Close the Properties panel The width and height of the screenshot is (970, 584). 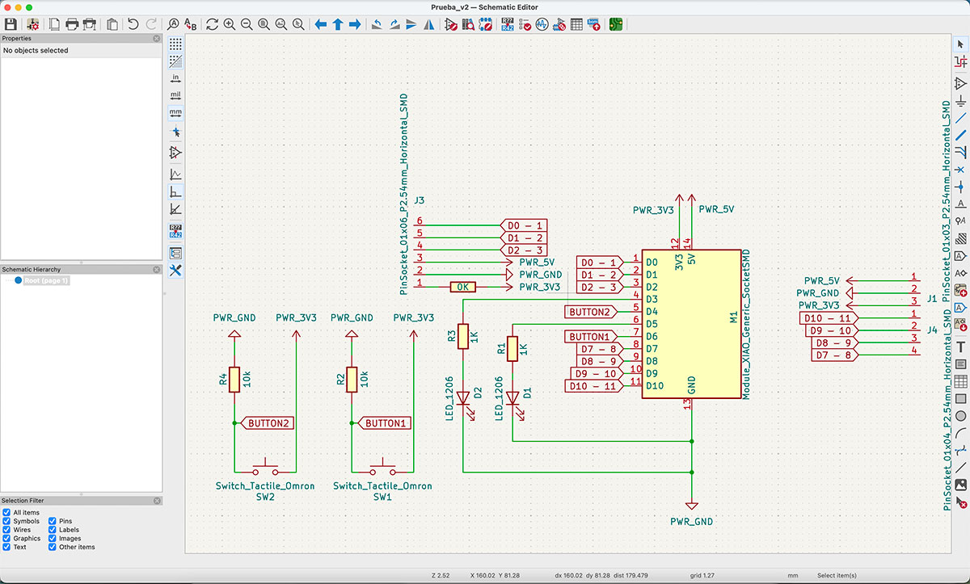coord(156,38)
